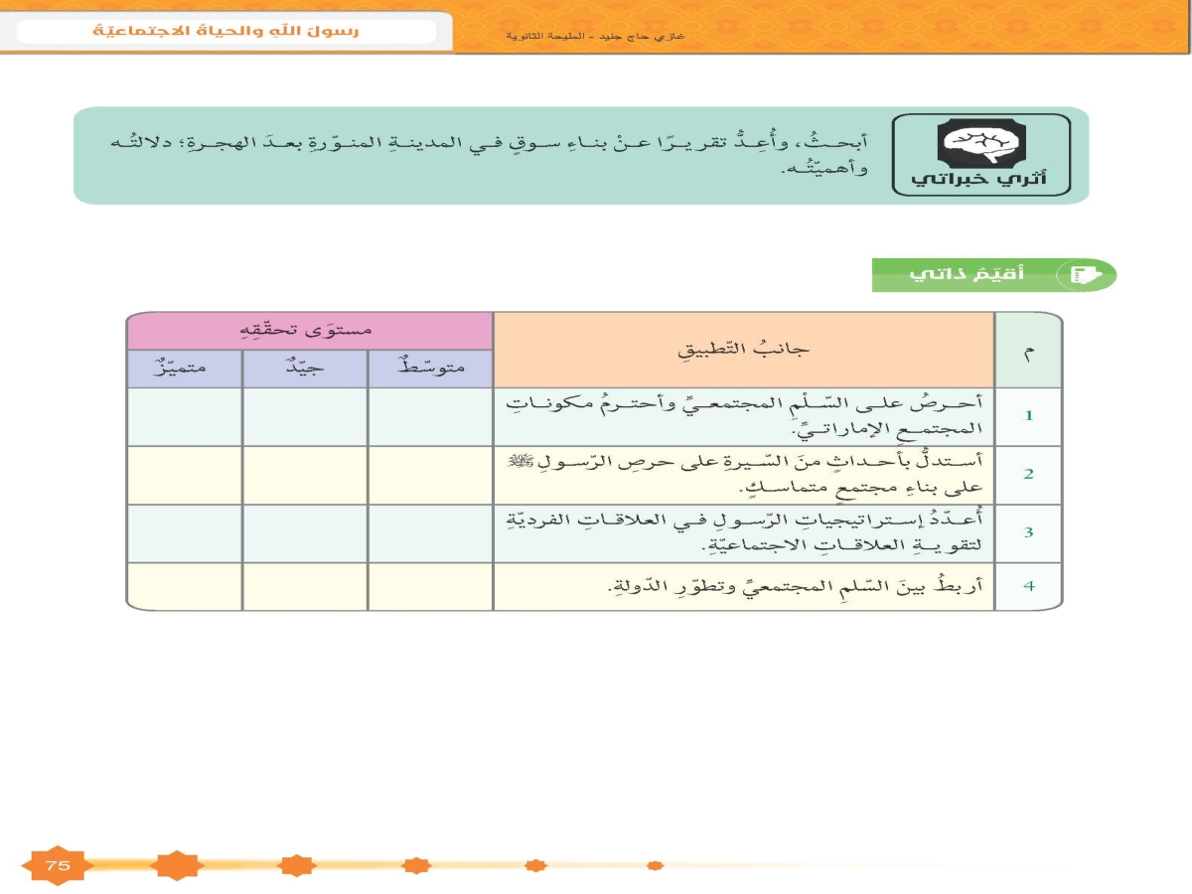Click the orange page number 75 badge
Image resolution: width=1192 pixels, height=894 pixels.
pyautogui.click(x=58, y=866)
